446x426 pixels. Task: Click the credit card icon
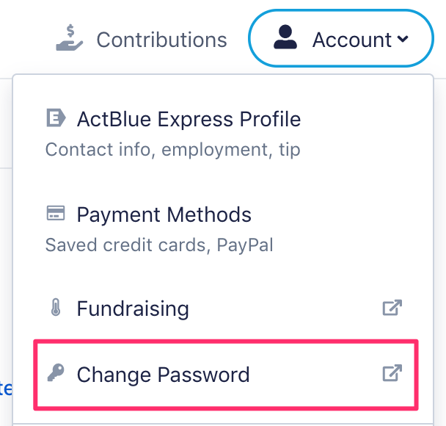point(56,213)
